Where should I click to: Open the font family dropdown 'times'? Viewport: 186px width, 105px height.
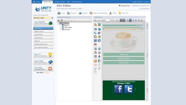pyautogui.click(x=106, y=20)
